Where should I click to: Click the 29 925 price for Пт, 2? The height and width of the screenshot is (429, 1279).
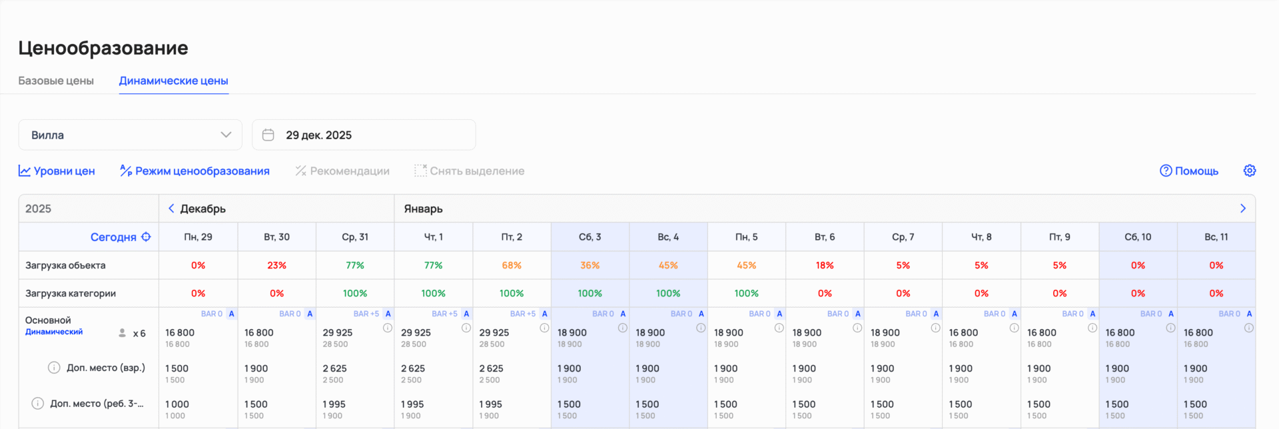pos(494,332)
